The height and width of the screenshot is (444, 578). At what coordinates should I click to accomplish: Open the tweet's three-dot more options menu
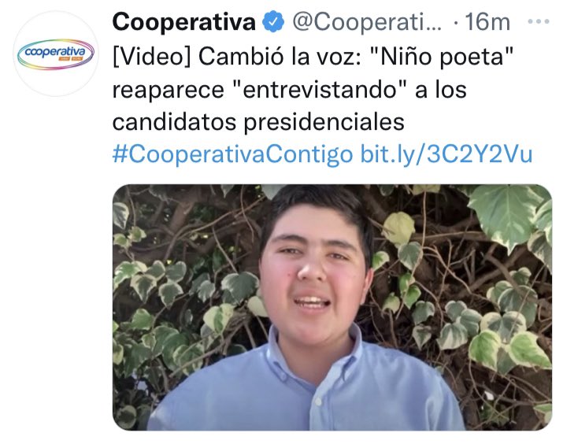(539, 22)
